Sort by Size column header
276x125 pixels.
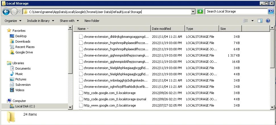[x=230, y=29]
